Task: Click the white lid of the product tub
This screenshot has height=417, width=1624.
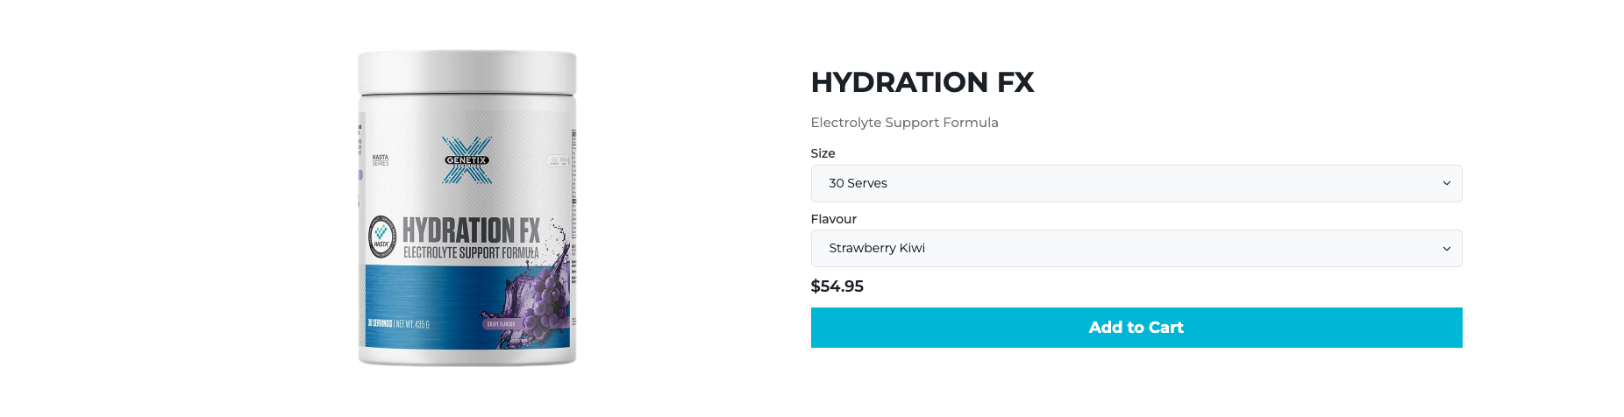Action: [x=467, y=72]
